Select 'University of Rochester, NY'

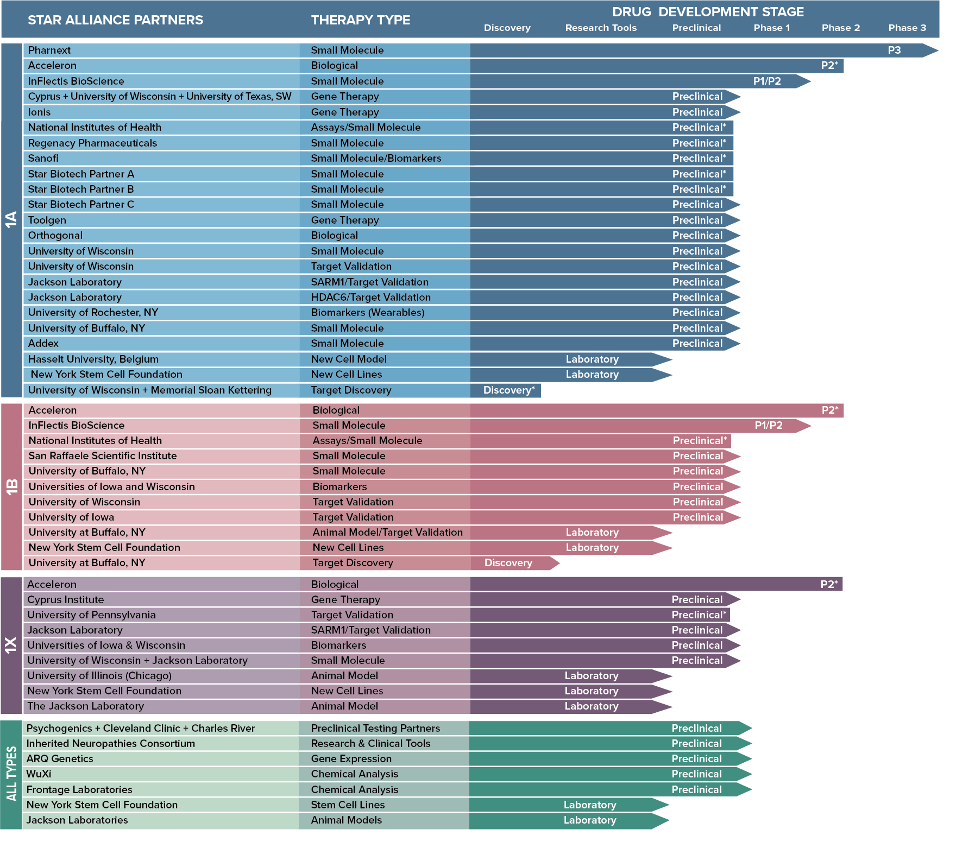[x=93, y=313]
